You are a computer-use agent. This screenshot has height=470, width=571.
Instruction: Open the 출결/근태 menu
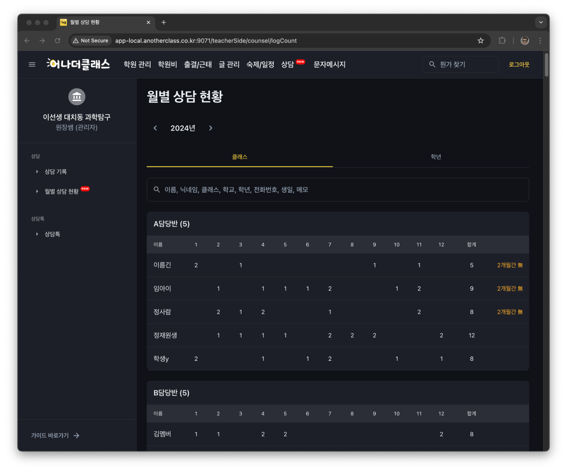[198, 64]
